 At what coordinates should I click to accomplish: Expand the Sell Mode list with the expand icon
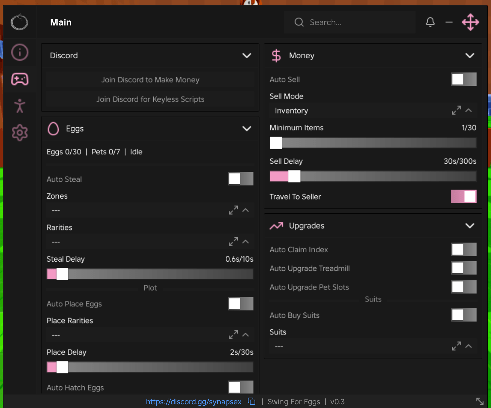click(456, 110)
